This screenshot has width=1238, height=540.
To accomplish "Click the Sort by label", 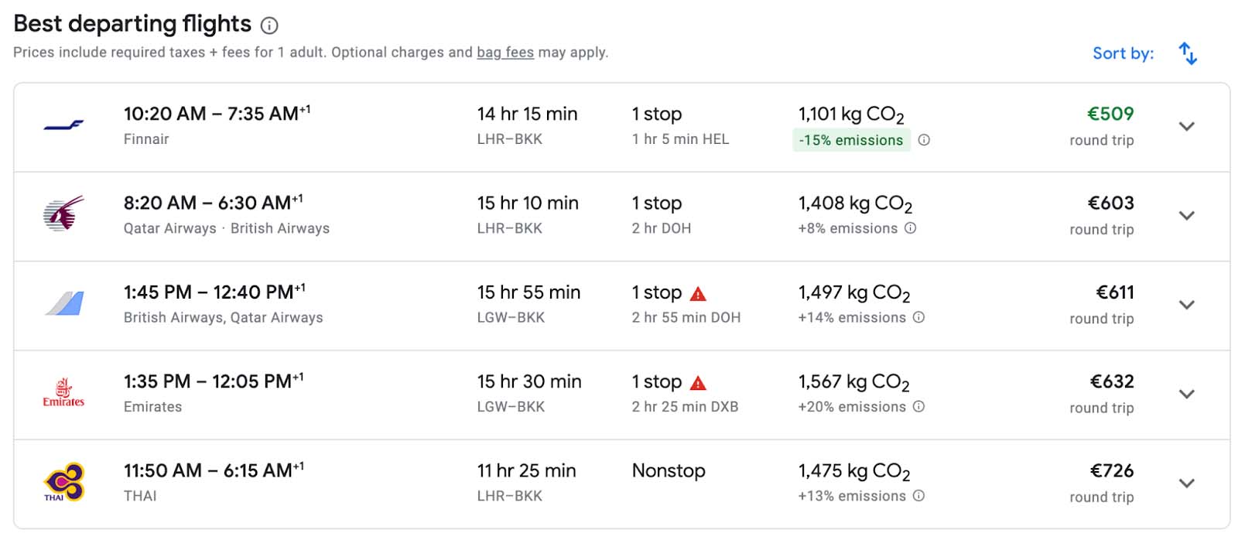I will click(1122, 53).
